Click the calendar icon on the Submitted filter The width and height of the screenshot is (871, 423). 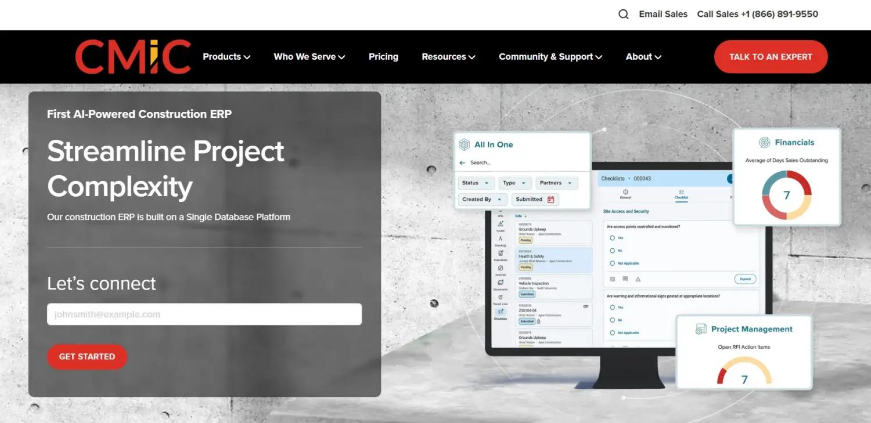[550, 199]
